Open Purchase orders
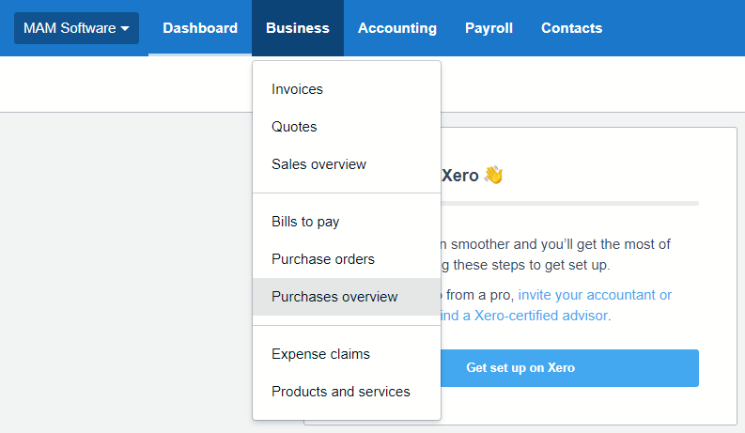This screenshot has width=745, height=433. 323,259
